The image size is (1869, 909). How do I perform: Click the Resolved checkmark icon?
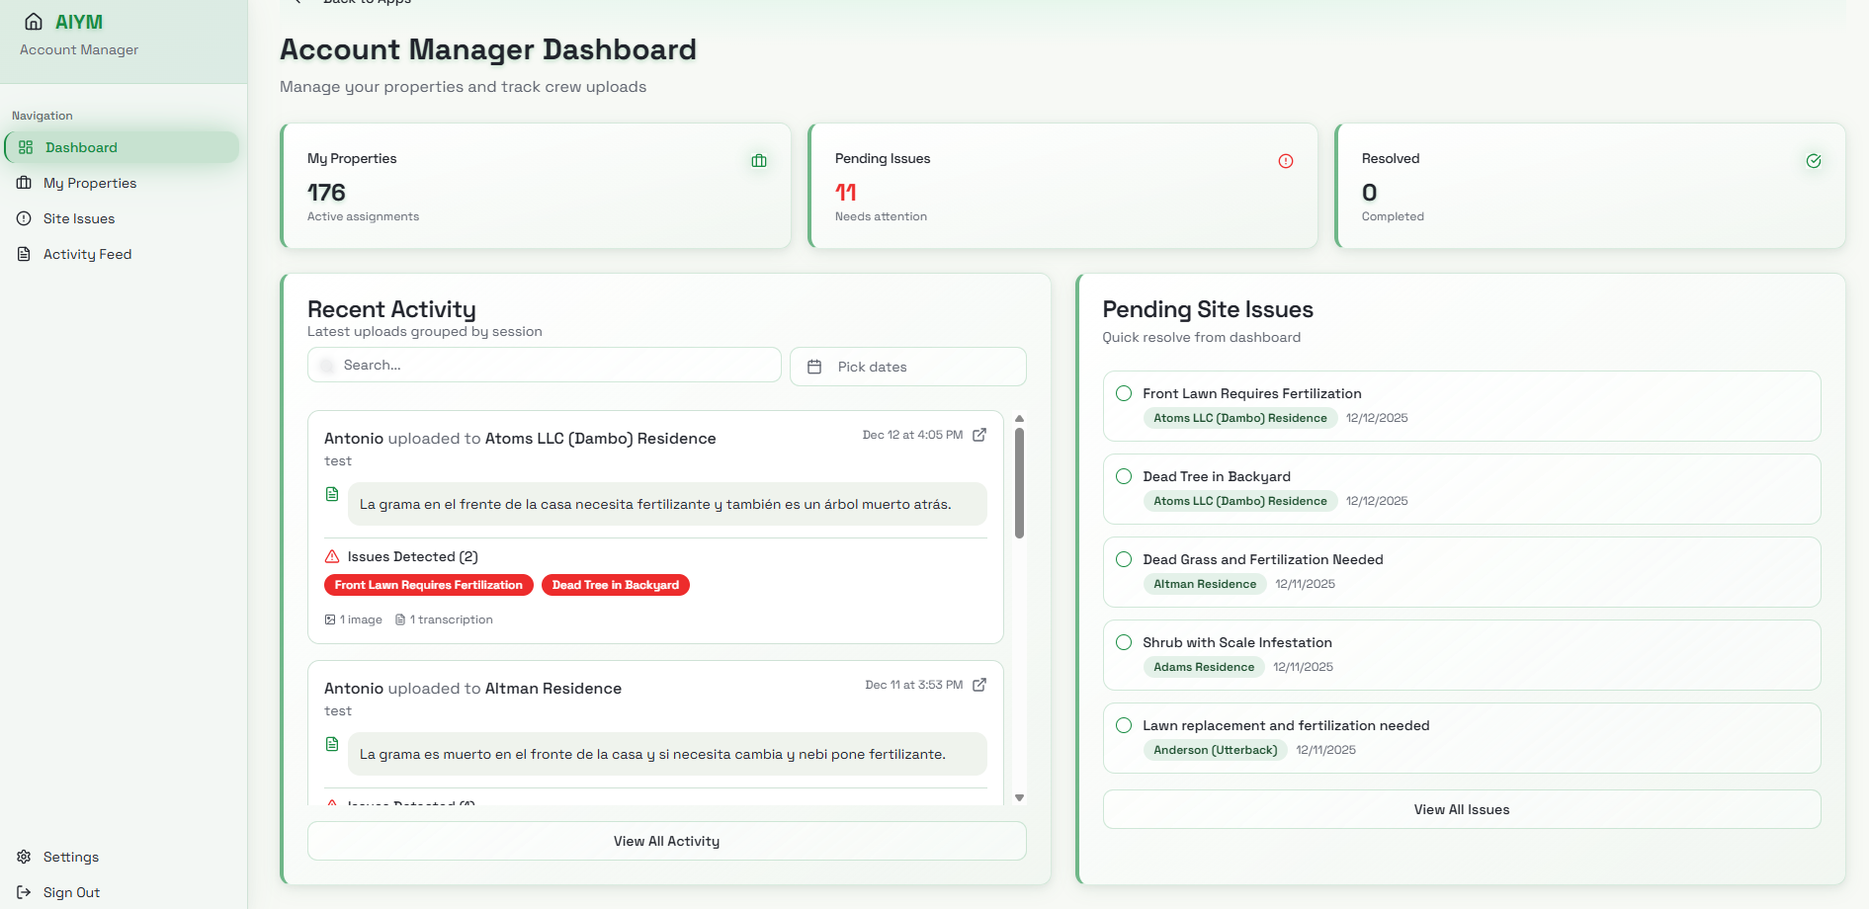pos(1814,161)
